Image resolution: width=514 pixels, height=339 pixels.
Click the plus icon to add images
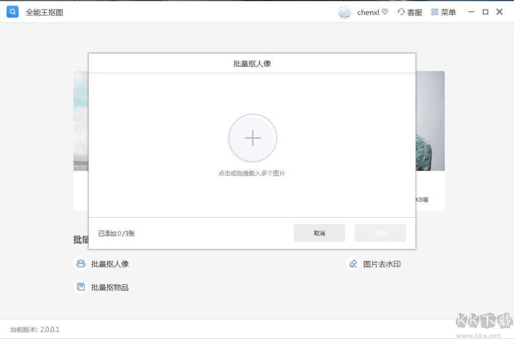252,138
